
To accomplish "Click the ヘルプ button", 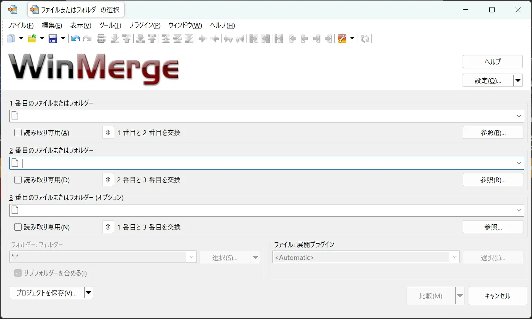I will tap(492, 62).
